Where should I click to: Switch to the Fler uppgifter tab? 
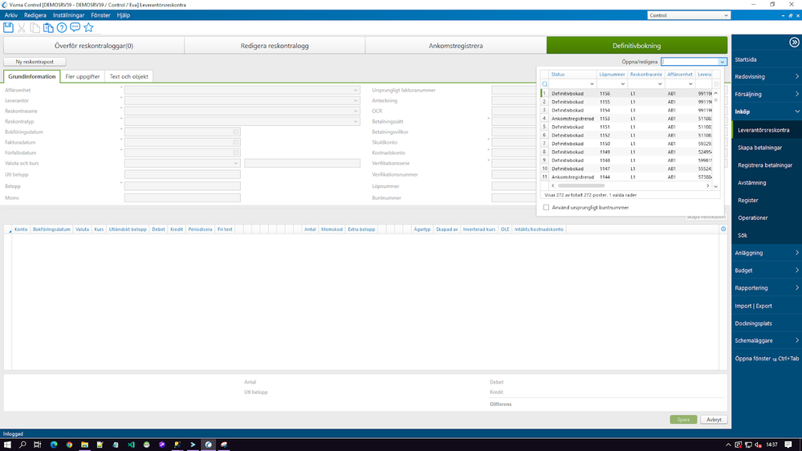83,77
